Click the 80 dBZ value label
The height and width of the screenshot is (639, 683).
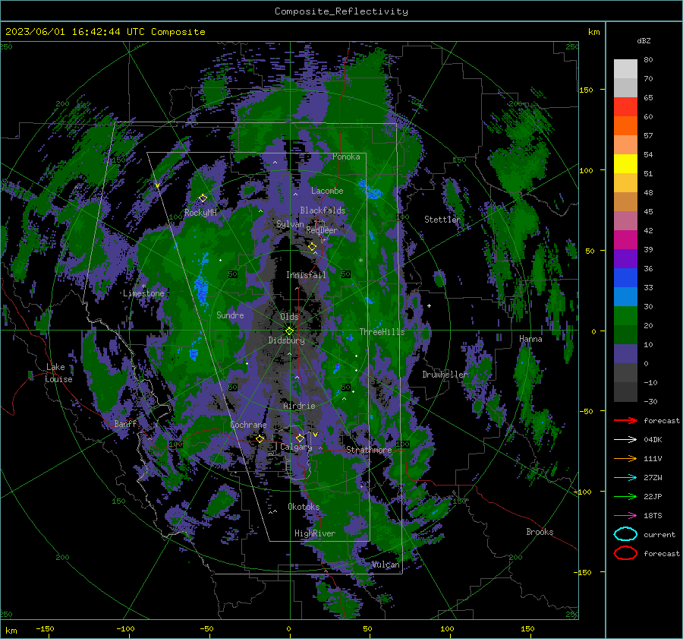pos(648,60)
